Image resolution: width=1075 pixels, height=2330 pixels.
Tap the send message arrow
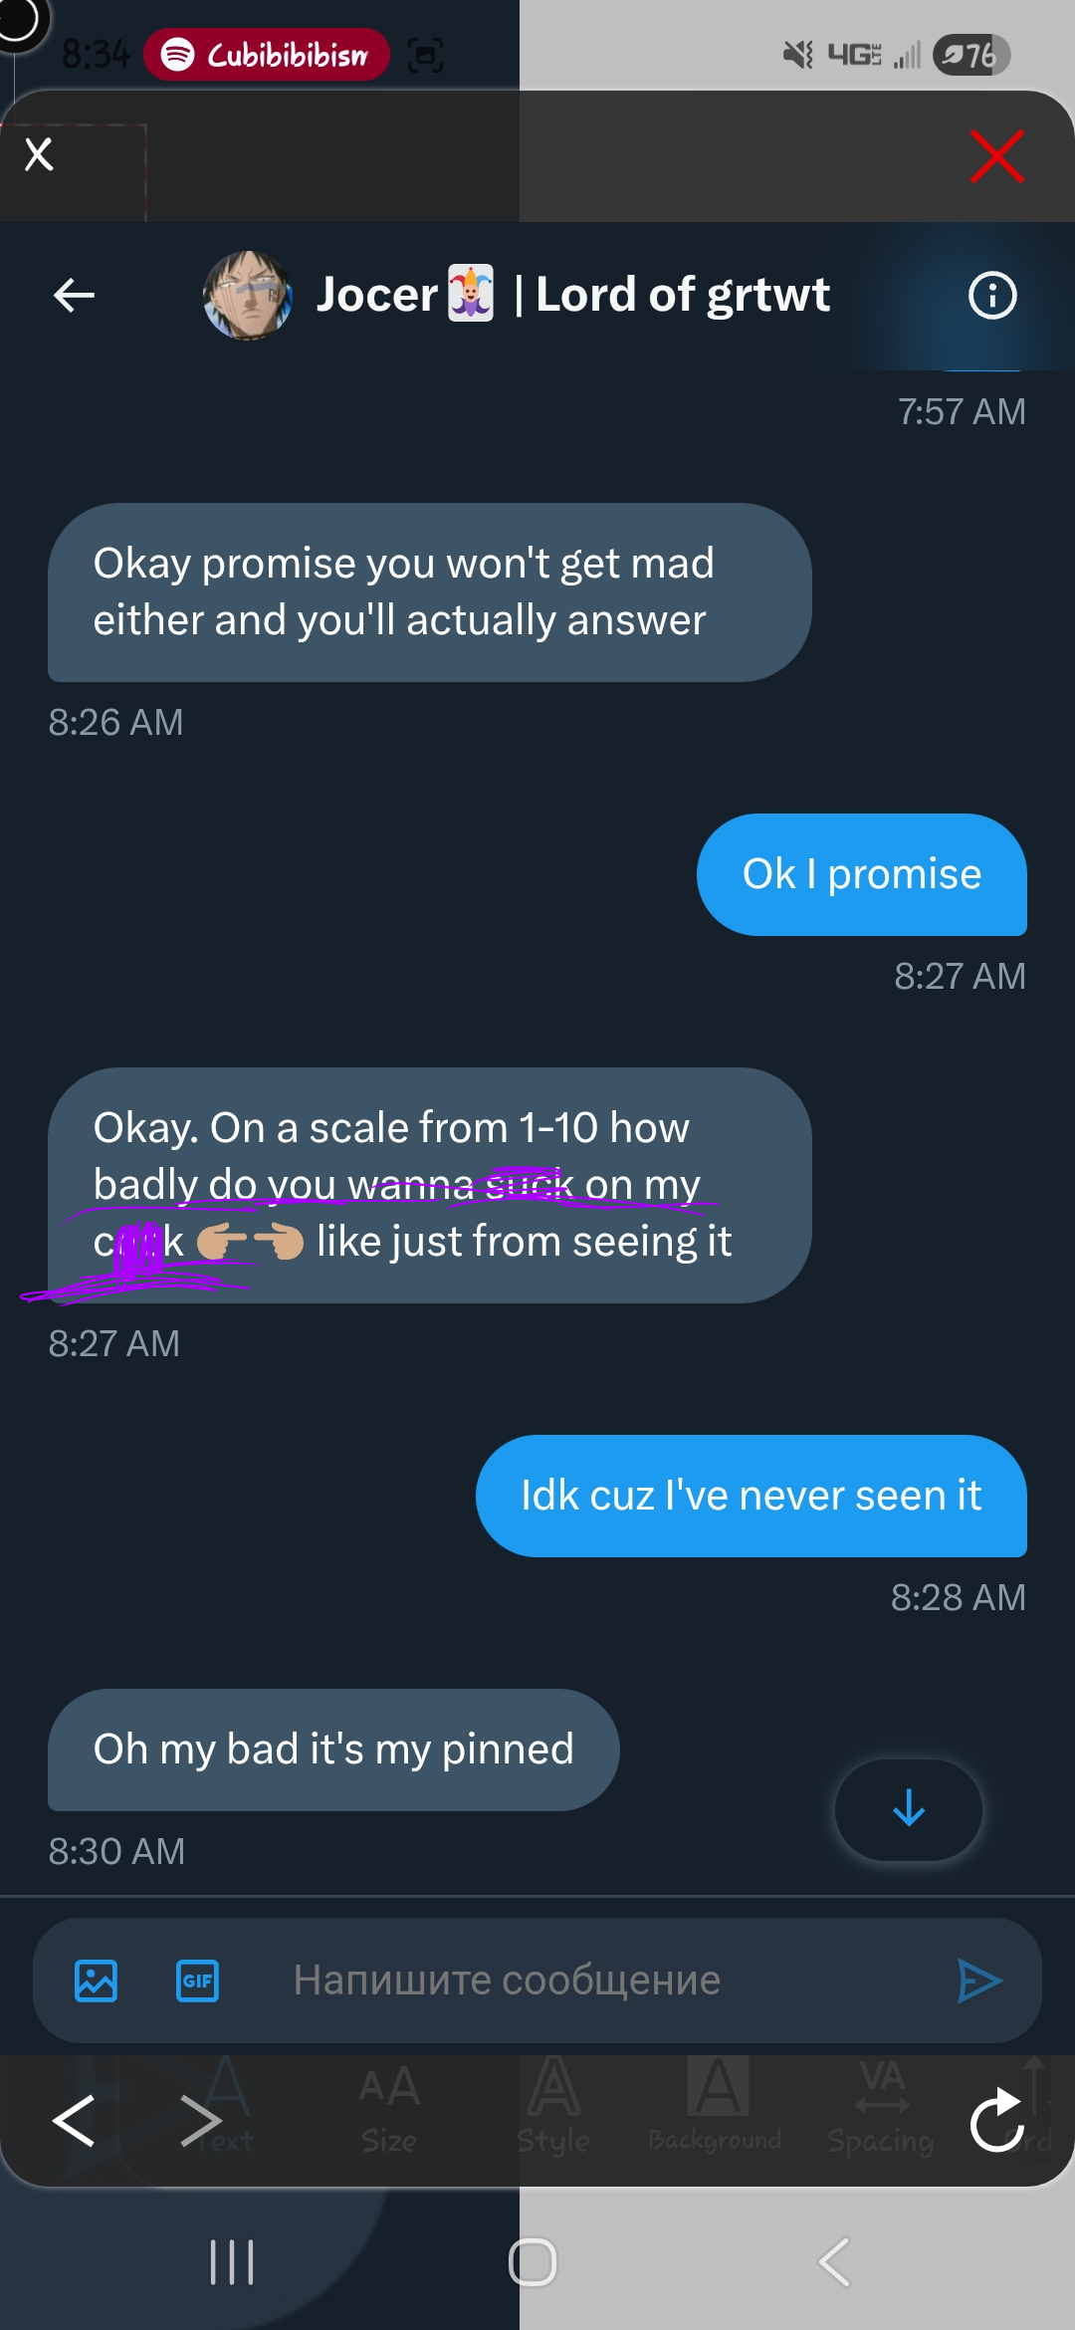(978, 1980)
